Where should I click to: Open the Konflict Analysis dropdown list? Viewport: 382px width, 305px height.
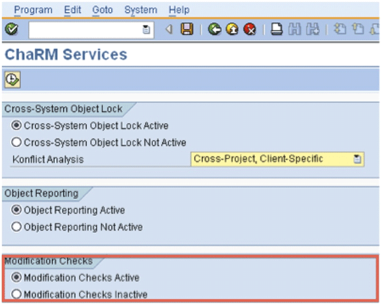[358, 159]
